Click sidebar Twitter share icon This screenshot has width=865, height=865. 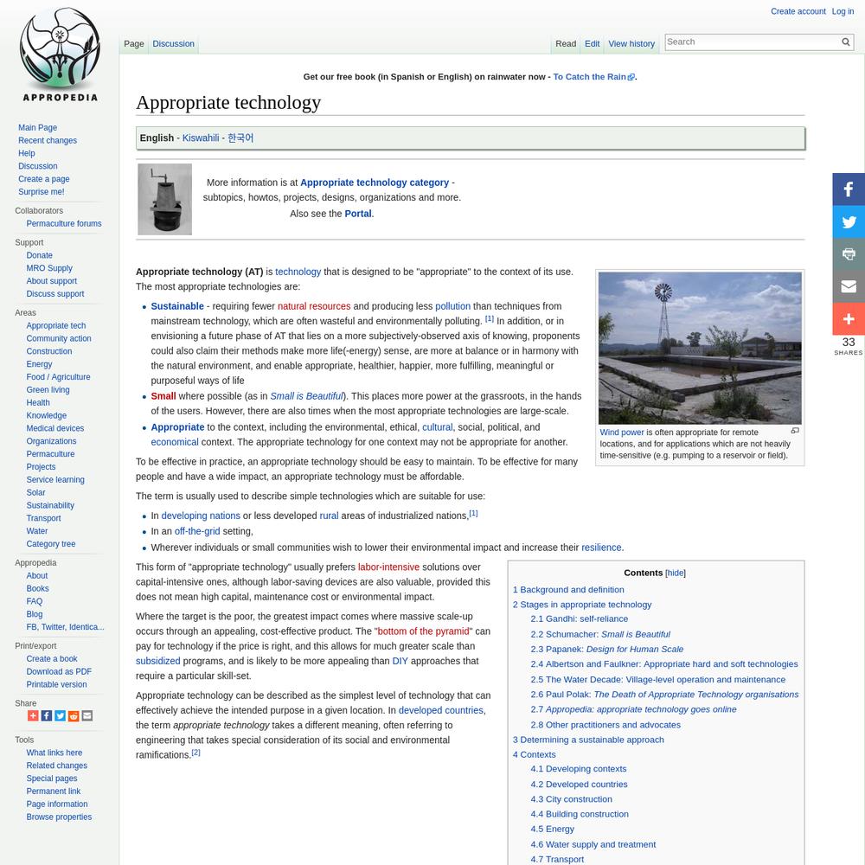61,715
